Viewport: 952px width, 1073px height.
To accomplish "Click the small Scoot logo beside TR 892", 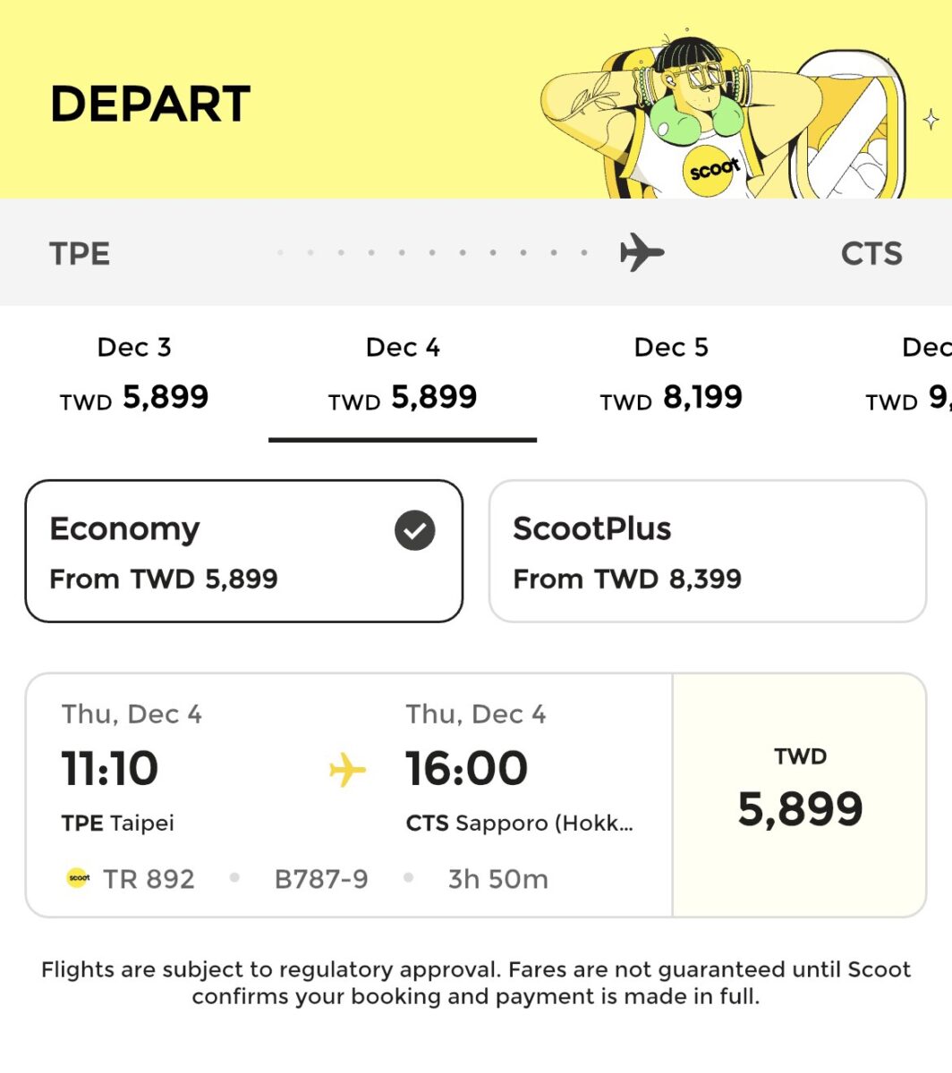I will click(79, 879).
